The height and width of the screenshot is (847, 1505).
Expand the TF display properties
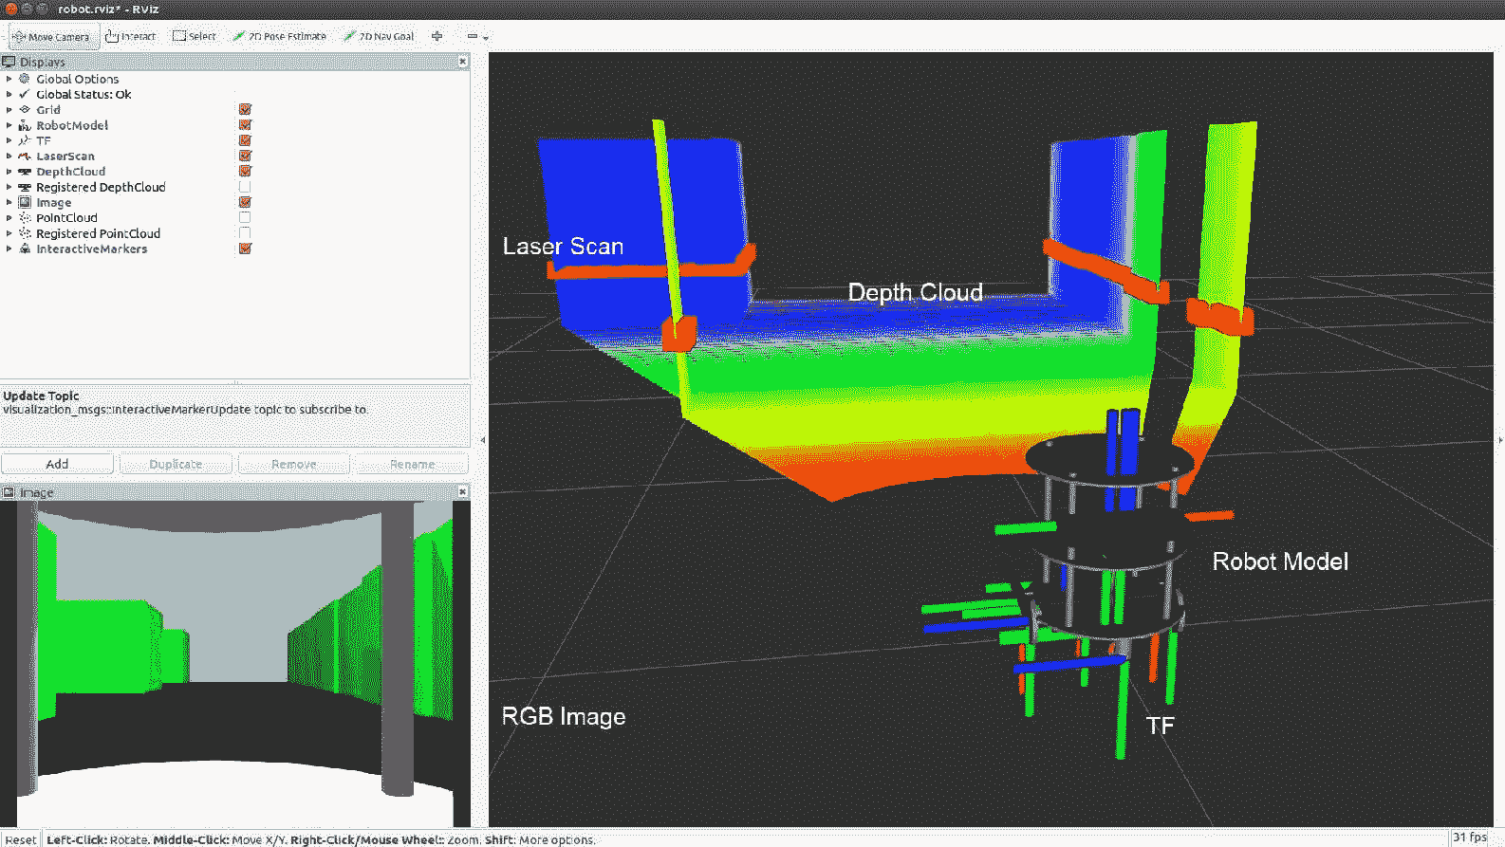pos(9,141)
